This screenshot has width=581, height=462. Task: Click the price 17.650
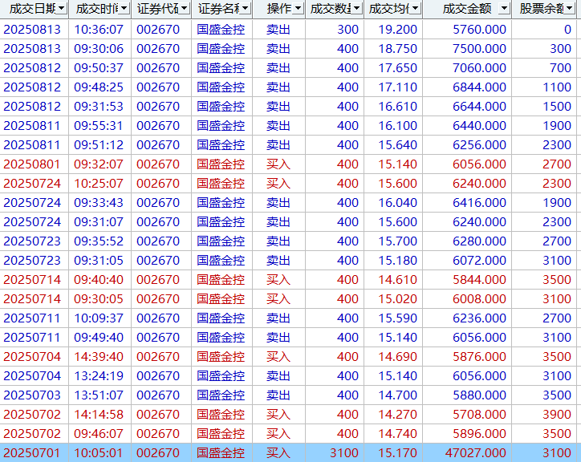click(397, 68)
